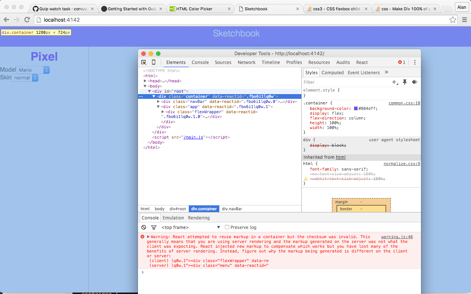
Task: Open the Network panel tab
Action: point(247,62)
